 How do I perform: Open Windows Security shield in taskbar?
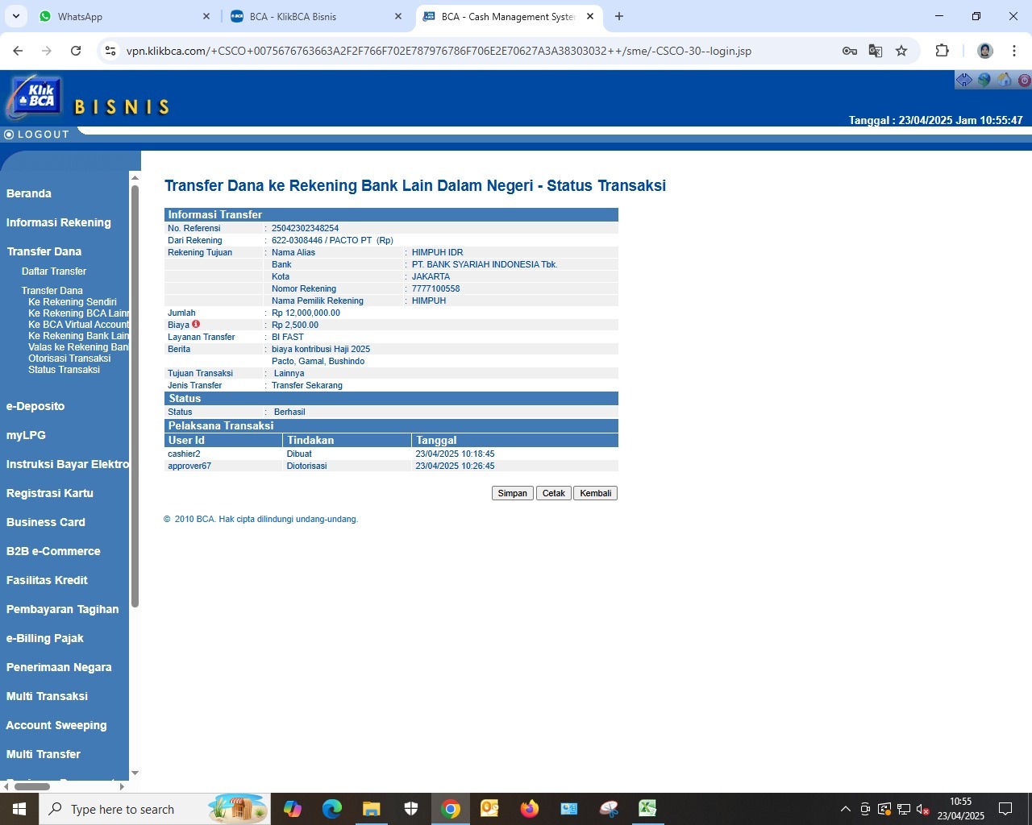click(410, 809)
